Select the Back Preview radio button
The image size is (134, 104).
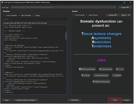click(87, 15)
